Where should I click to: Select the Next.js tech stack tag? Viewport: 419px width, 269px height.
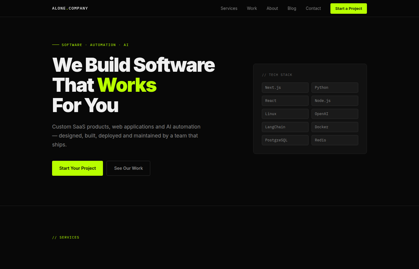[x=285, y=87]
